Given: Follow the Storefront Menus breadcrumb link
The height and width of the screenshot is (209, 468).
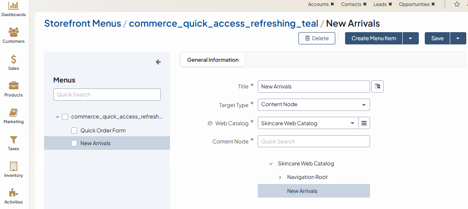Looking at the screenshot, I should [83, 23].
